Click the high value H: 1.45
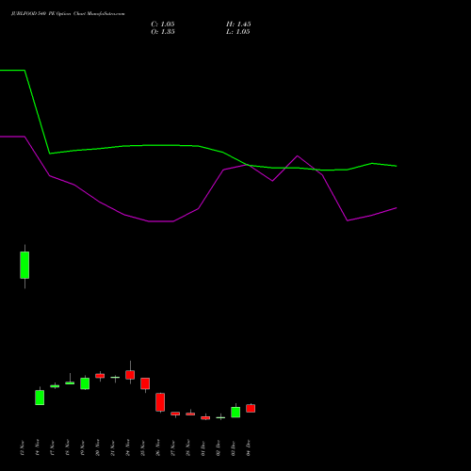 pos(238,24)
